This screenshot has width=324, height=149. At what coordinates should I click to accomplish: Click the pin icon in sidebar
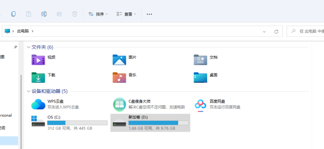[x=15, y=47]
